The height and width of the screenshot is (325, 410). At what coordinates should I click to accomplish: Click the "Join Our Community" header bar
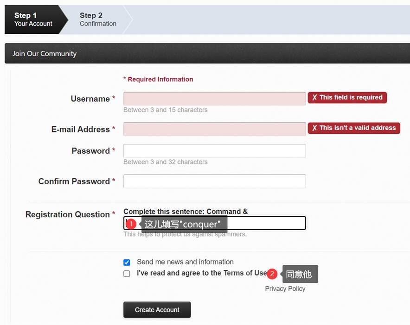(207, 54)
